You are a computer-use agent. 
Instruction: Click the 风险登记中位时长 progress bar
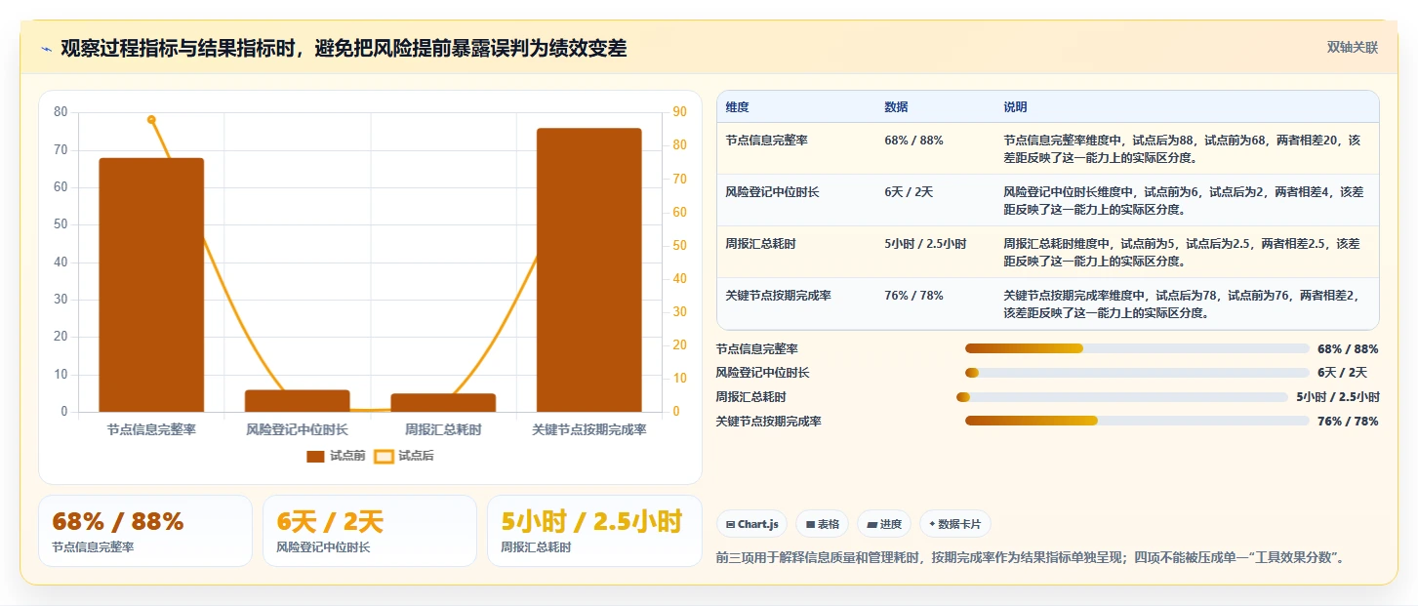tap(1137, 373)
